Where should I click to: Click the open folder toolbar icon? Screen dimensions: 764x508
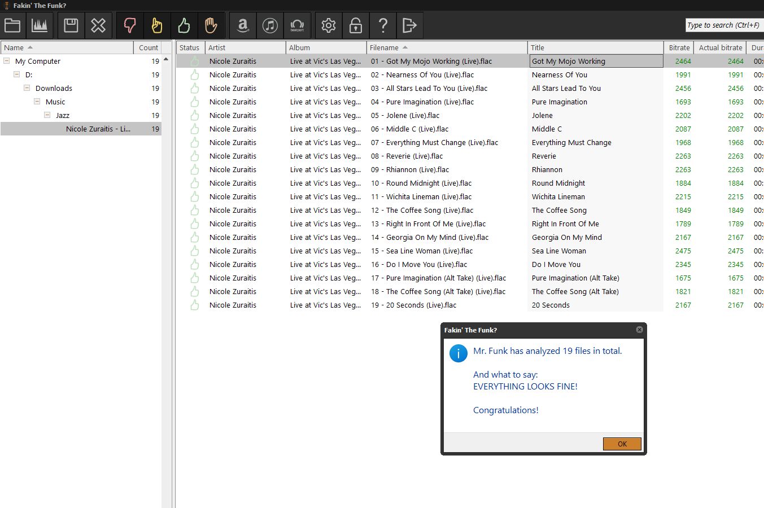[12, 25]
